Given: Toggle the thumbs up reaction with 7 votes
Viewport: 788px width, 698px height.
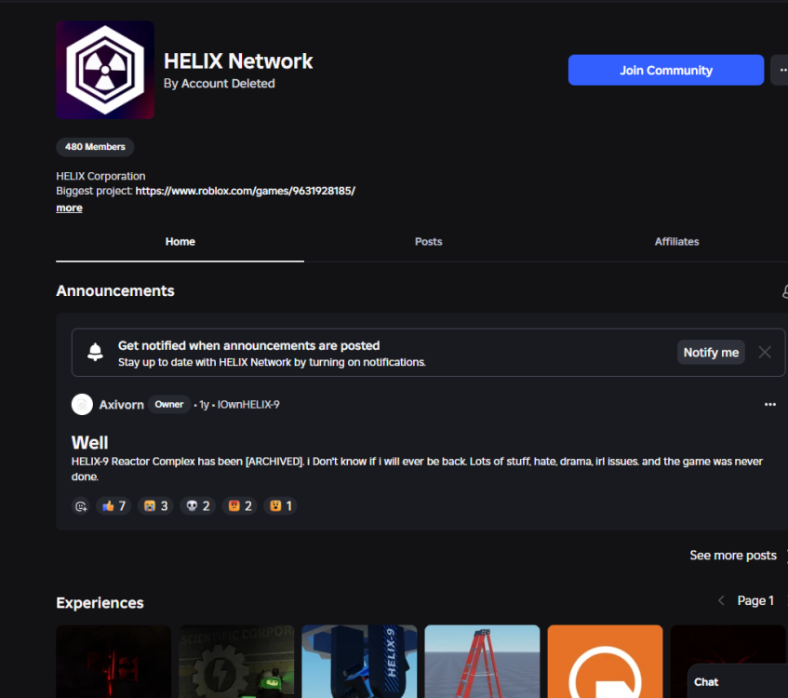Looking at the screenshot, I should coord(114,506).
